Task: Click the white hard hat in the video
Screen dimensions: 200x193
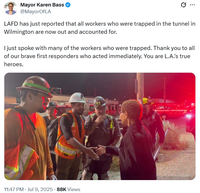Action: [x=77, y=98]
